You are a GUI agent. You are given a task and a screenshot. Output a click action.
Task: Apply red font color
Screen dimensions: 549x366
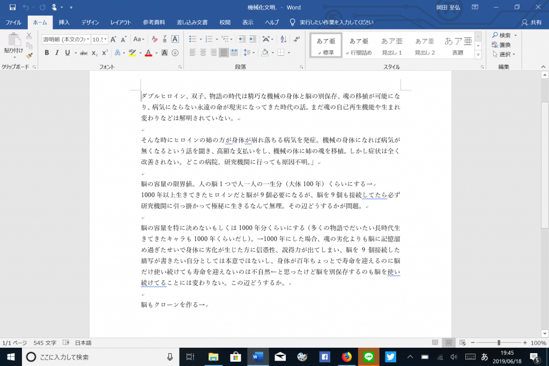149,53
